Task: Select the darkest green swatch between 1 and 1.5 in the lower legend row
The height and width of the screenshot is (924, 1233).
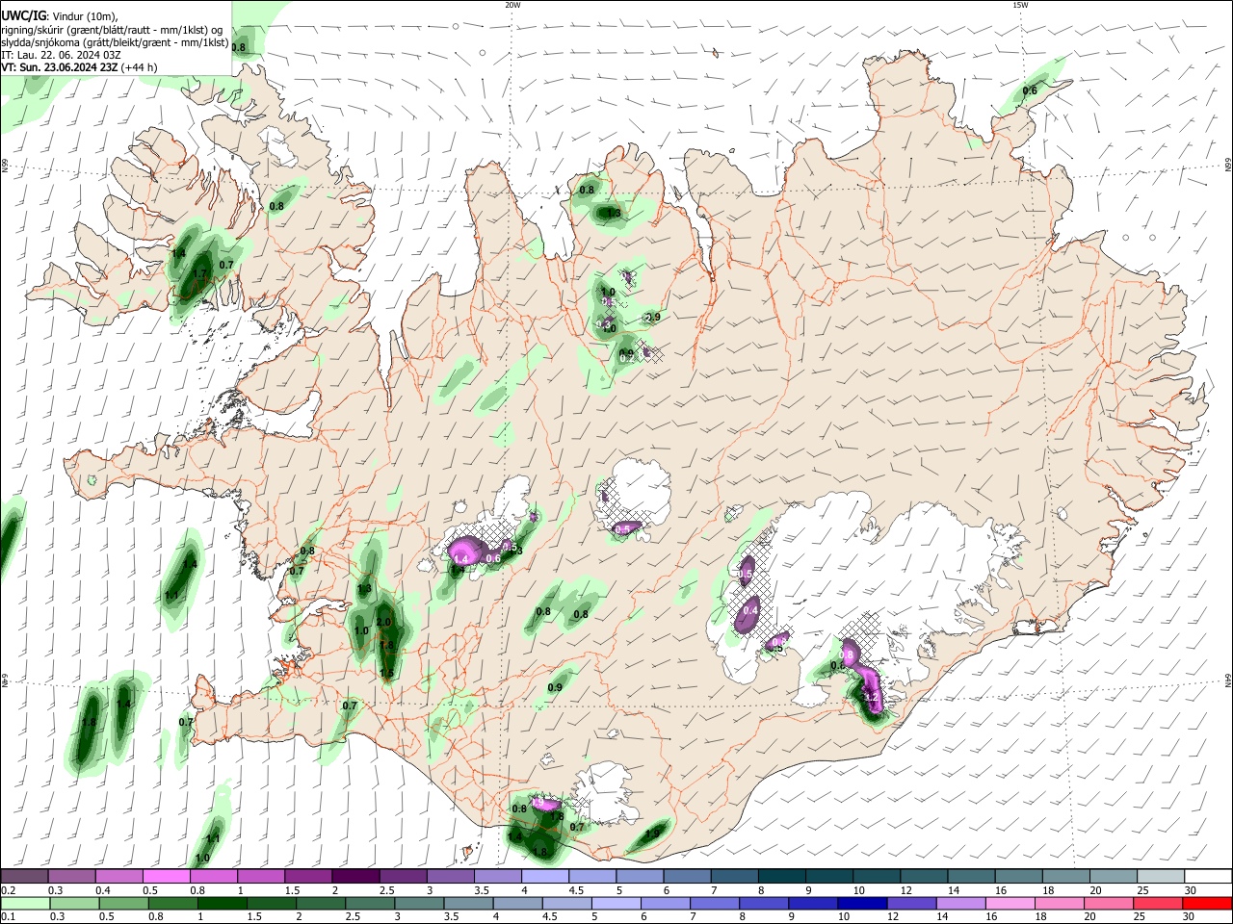Action: [x=223, y=903]
